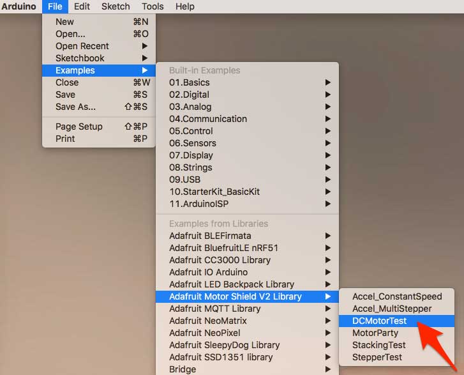The width and height of the screenshot is (464, 375).
Task: Choose the MotorParty example sketch
Action: (375, 333)
